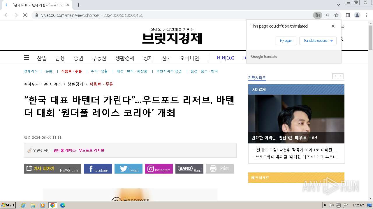The width and height of the screenshot is (373, 209).
Task: Close the current browser tab
Action: point(68,5)
